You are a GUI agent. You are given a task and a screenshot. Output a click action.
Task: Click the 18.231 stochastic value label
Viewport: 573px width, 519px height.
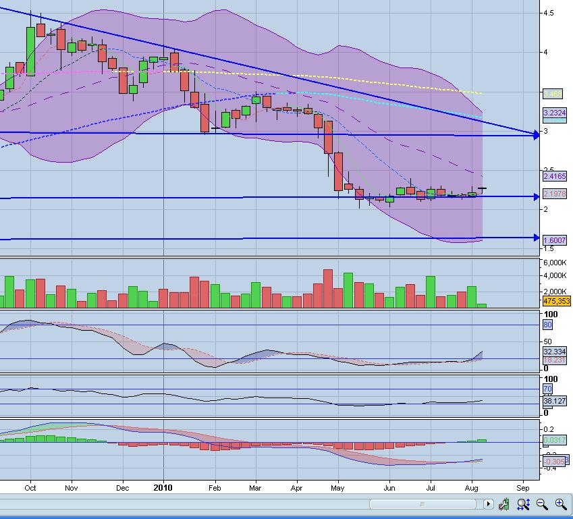[x=555, y=360]
